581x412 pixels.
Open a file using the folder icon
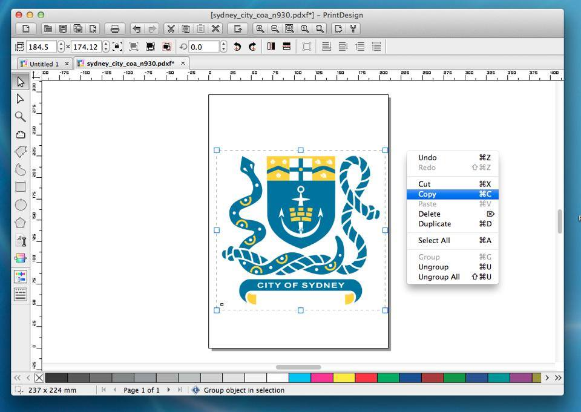pyautogui.click(x=48, y=28)
